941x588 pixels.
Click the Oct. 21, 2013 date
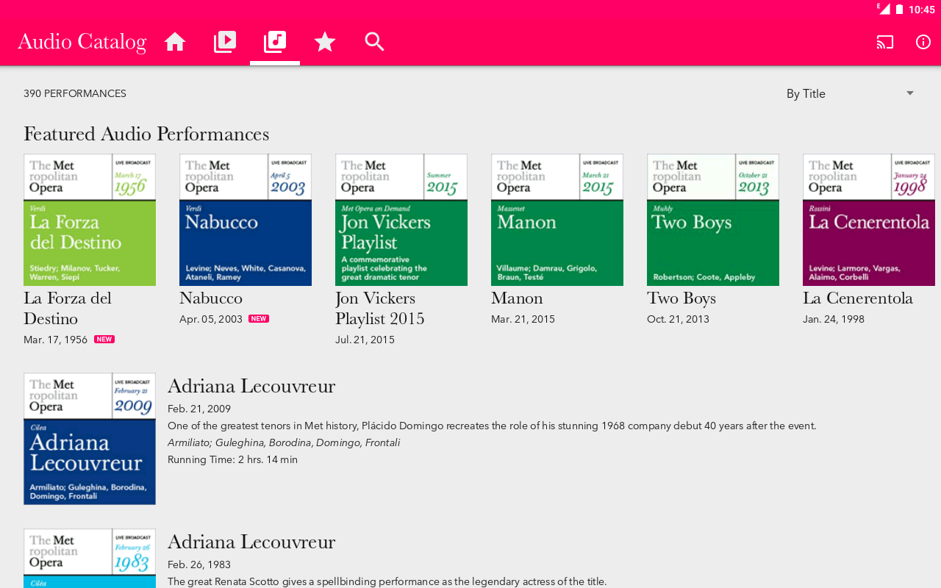(678, 319)
